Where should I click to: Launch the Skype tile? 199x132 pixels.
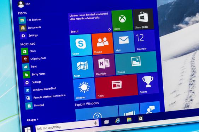coord(81,45)
